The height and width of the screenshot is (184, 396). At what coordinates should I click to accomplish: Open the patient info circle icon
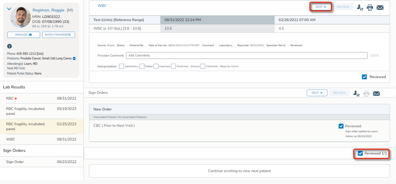point(10,46)
